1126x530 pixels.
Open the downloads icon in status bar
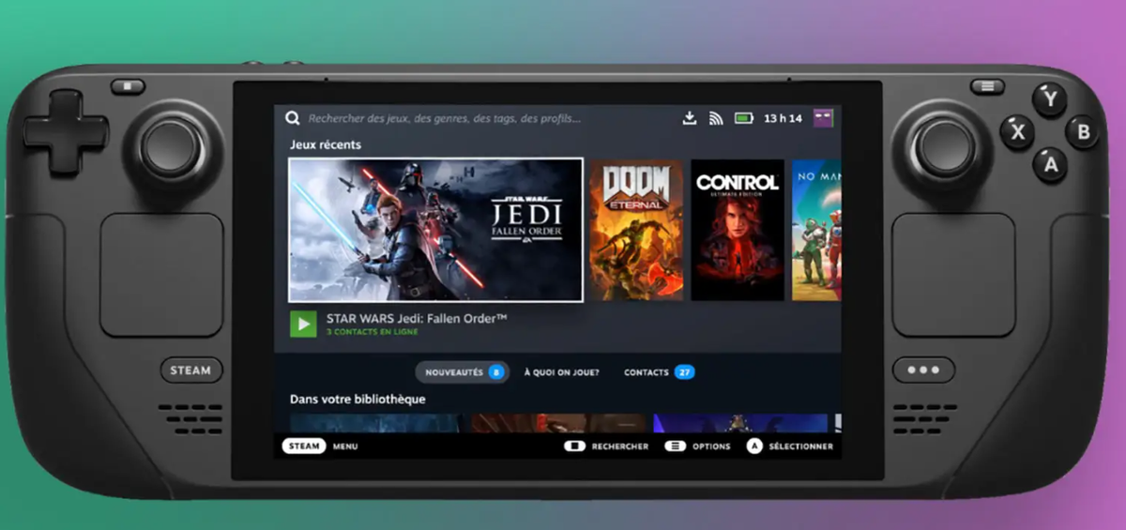coord(690,118)
